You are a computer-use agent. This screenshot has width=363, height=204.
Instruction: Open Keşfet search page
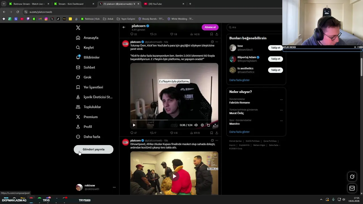tap(85, 48)
